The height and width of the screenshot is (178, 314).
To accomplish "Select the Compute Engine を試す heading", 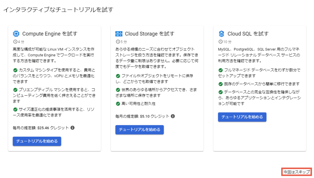I will pos(50,34).
